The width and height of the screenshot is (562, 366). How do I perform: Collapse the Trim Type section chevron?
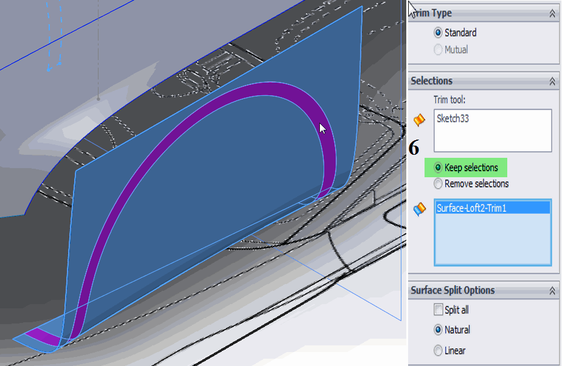(x=552, y=13)
